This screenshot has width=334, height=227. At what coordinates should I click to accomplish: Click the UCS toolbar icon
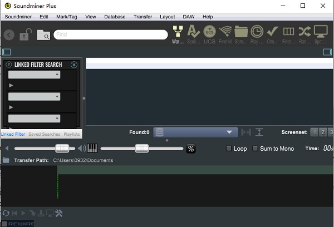coord(209,32)
